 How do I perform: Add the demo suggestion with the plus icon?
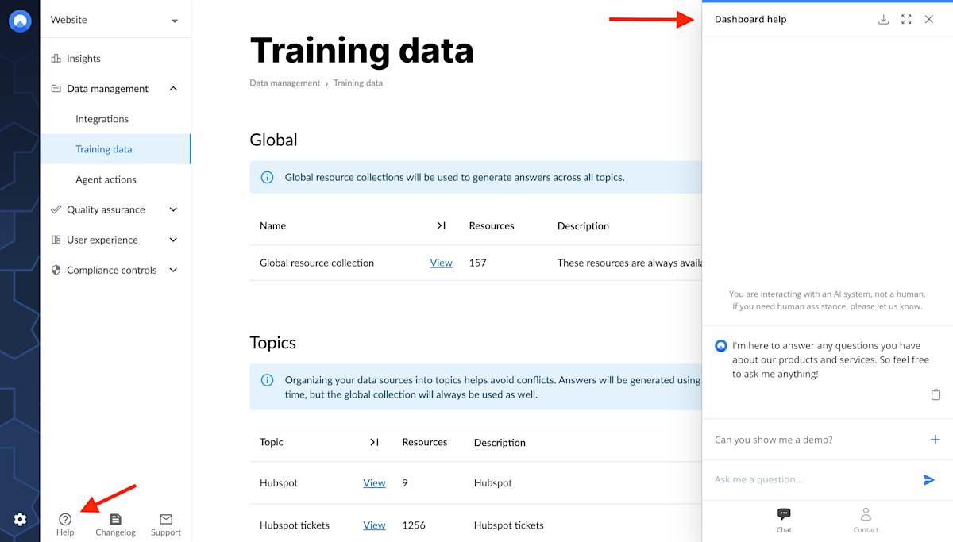pyautogui.click(x=936, y=439)
